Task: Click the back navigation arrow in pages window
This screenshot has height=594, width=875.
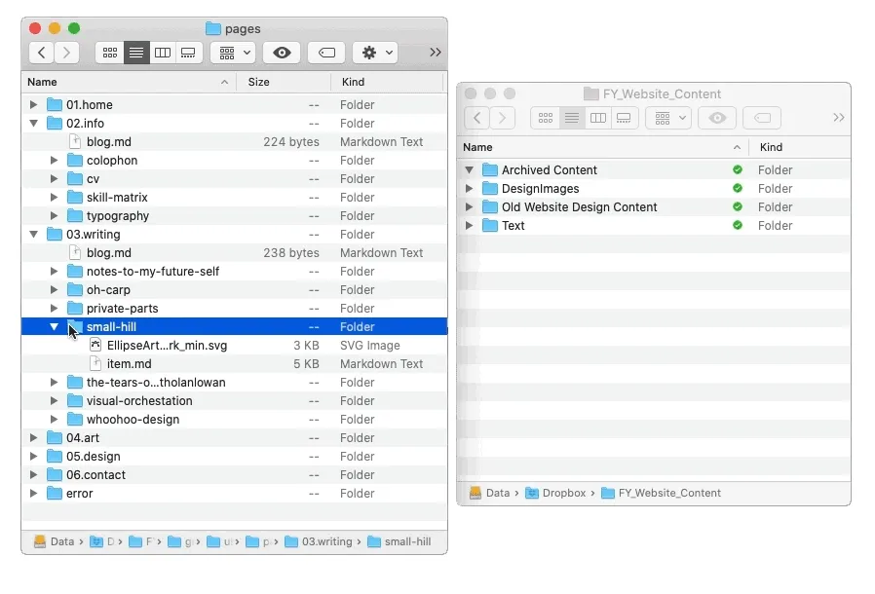Action: point(40,53)
